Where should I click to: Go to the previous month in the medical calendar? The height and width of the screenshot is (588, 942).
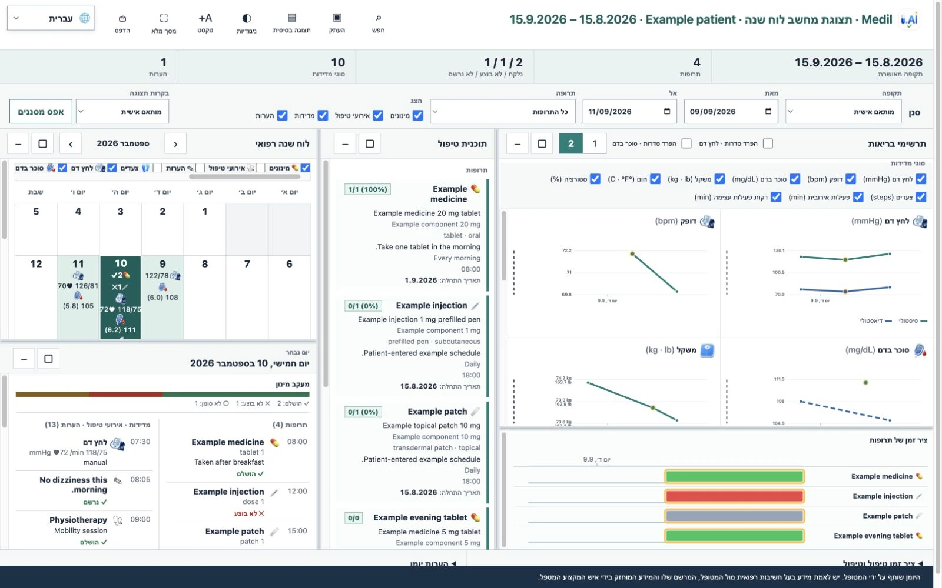[175, 143]
